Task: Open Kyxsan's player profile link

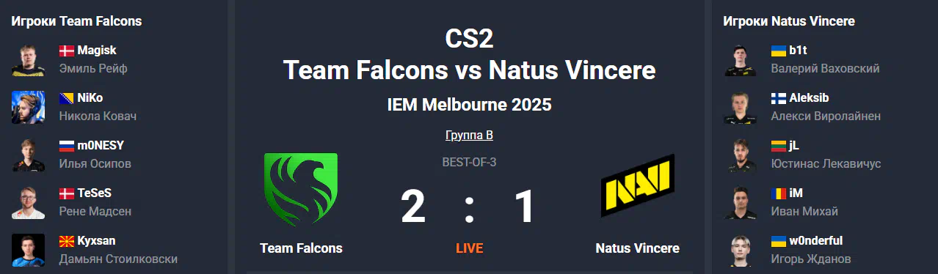Action: point(96,240)
